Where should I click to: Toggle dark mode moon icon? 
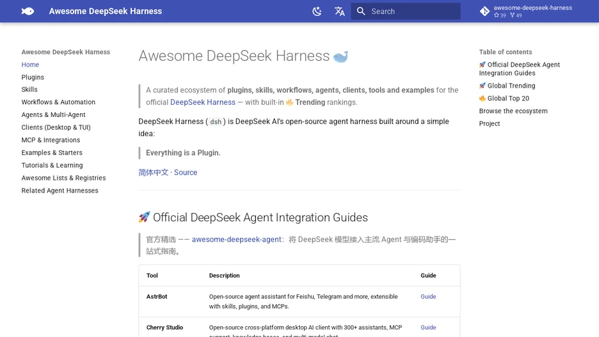317,11
